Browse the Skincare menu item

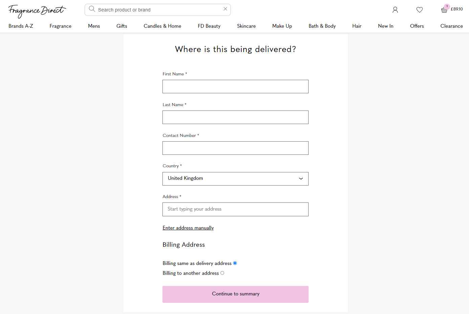click(246, 26)
